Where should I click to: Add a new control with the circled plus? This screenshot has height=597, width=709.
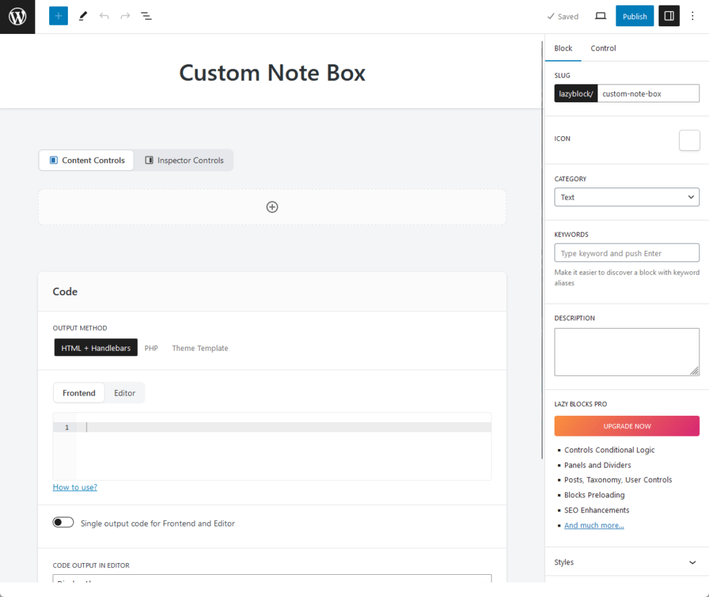pos(272,207)
